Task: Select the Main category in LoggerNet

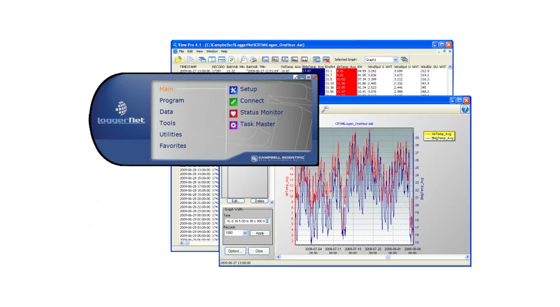Action: 166,89
